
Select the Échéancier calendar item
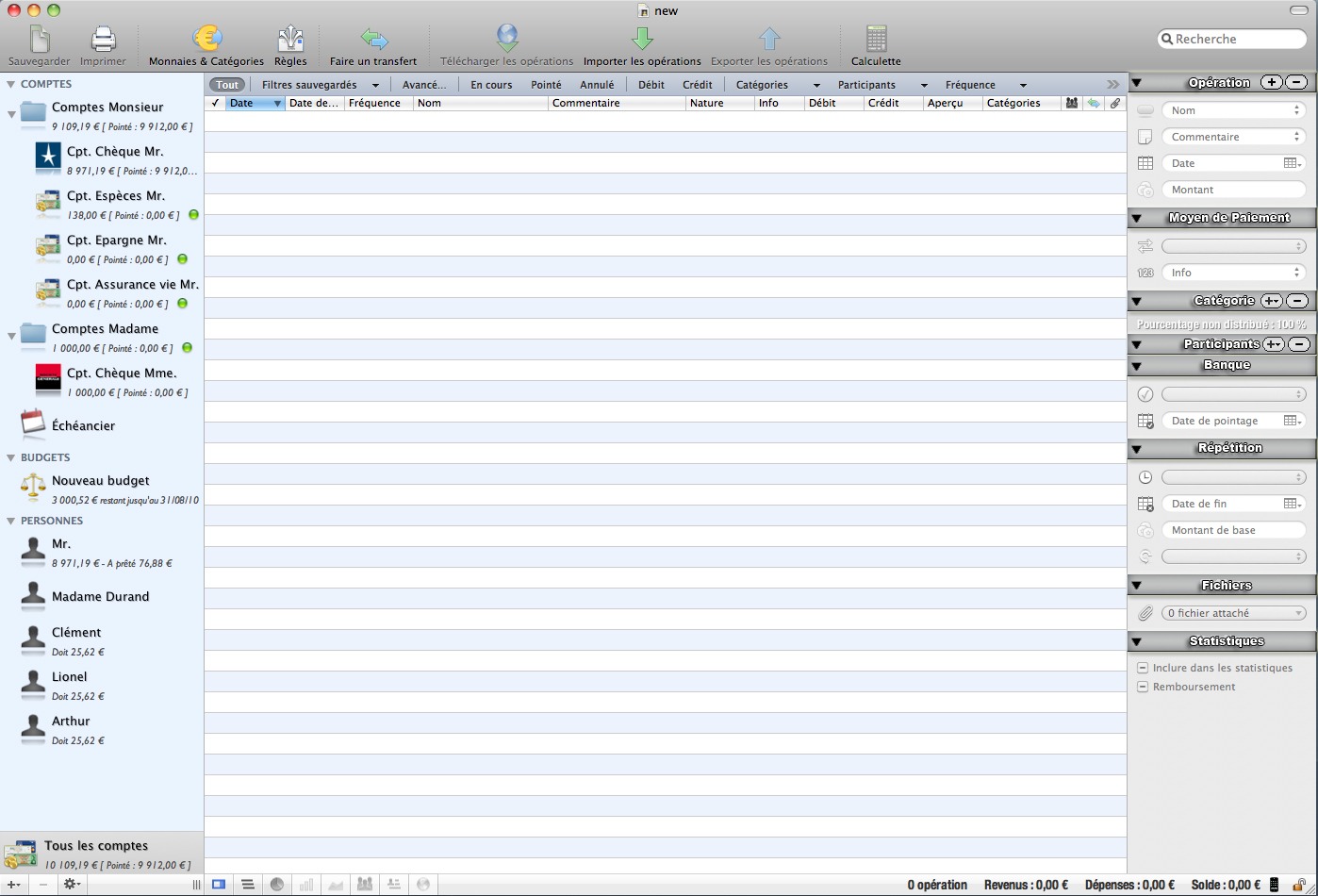tap(83, 425)
